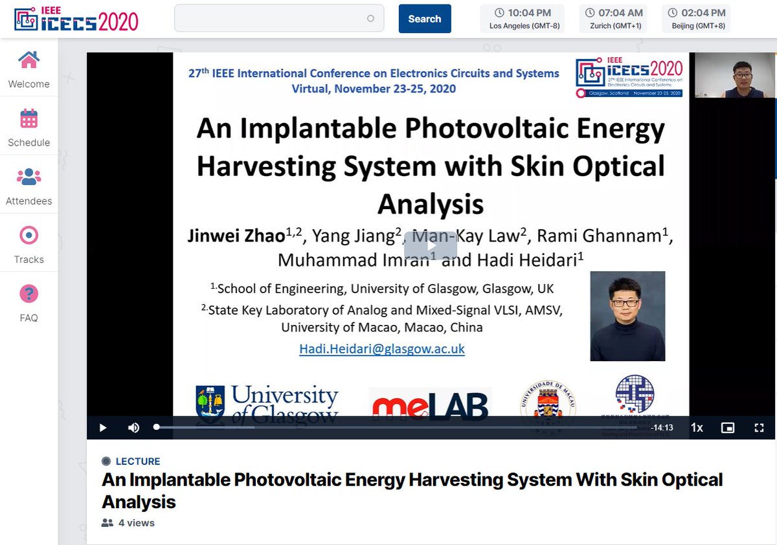Enter fullscreen video mode
The image size is (777, 545).
(760, 427)
